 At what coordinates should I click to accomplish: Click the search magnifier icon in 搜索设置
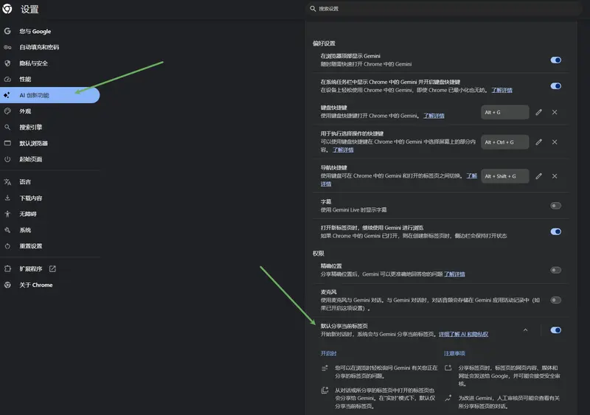click(313, 9)
